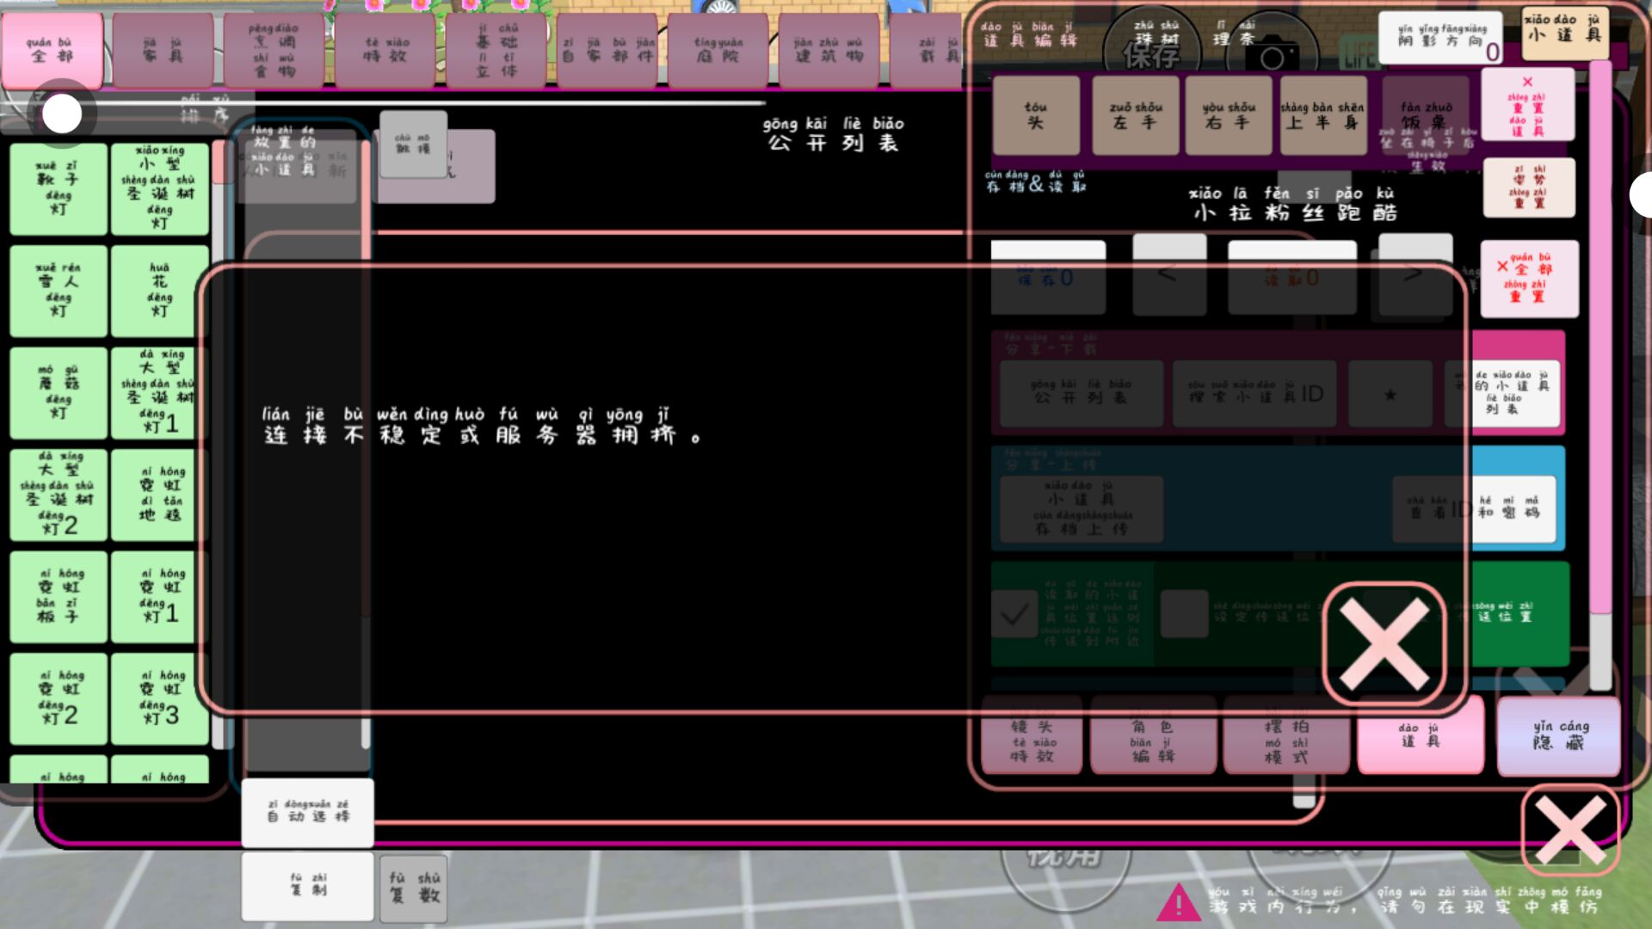1652x929 pixels.
Task: Open the 排序 sort options
Action: [205, 110]
